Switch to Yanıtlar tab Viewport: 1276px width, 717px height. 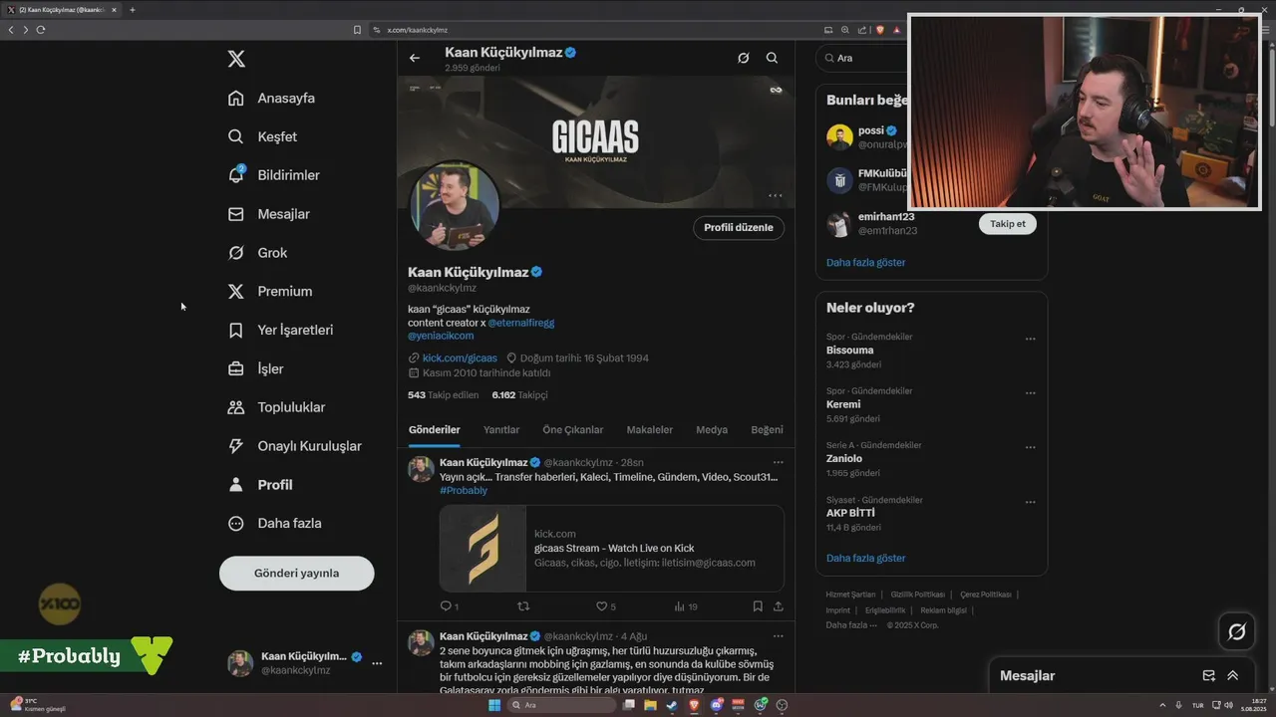point(501,430)
